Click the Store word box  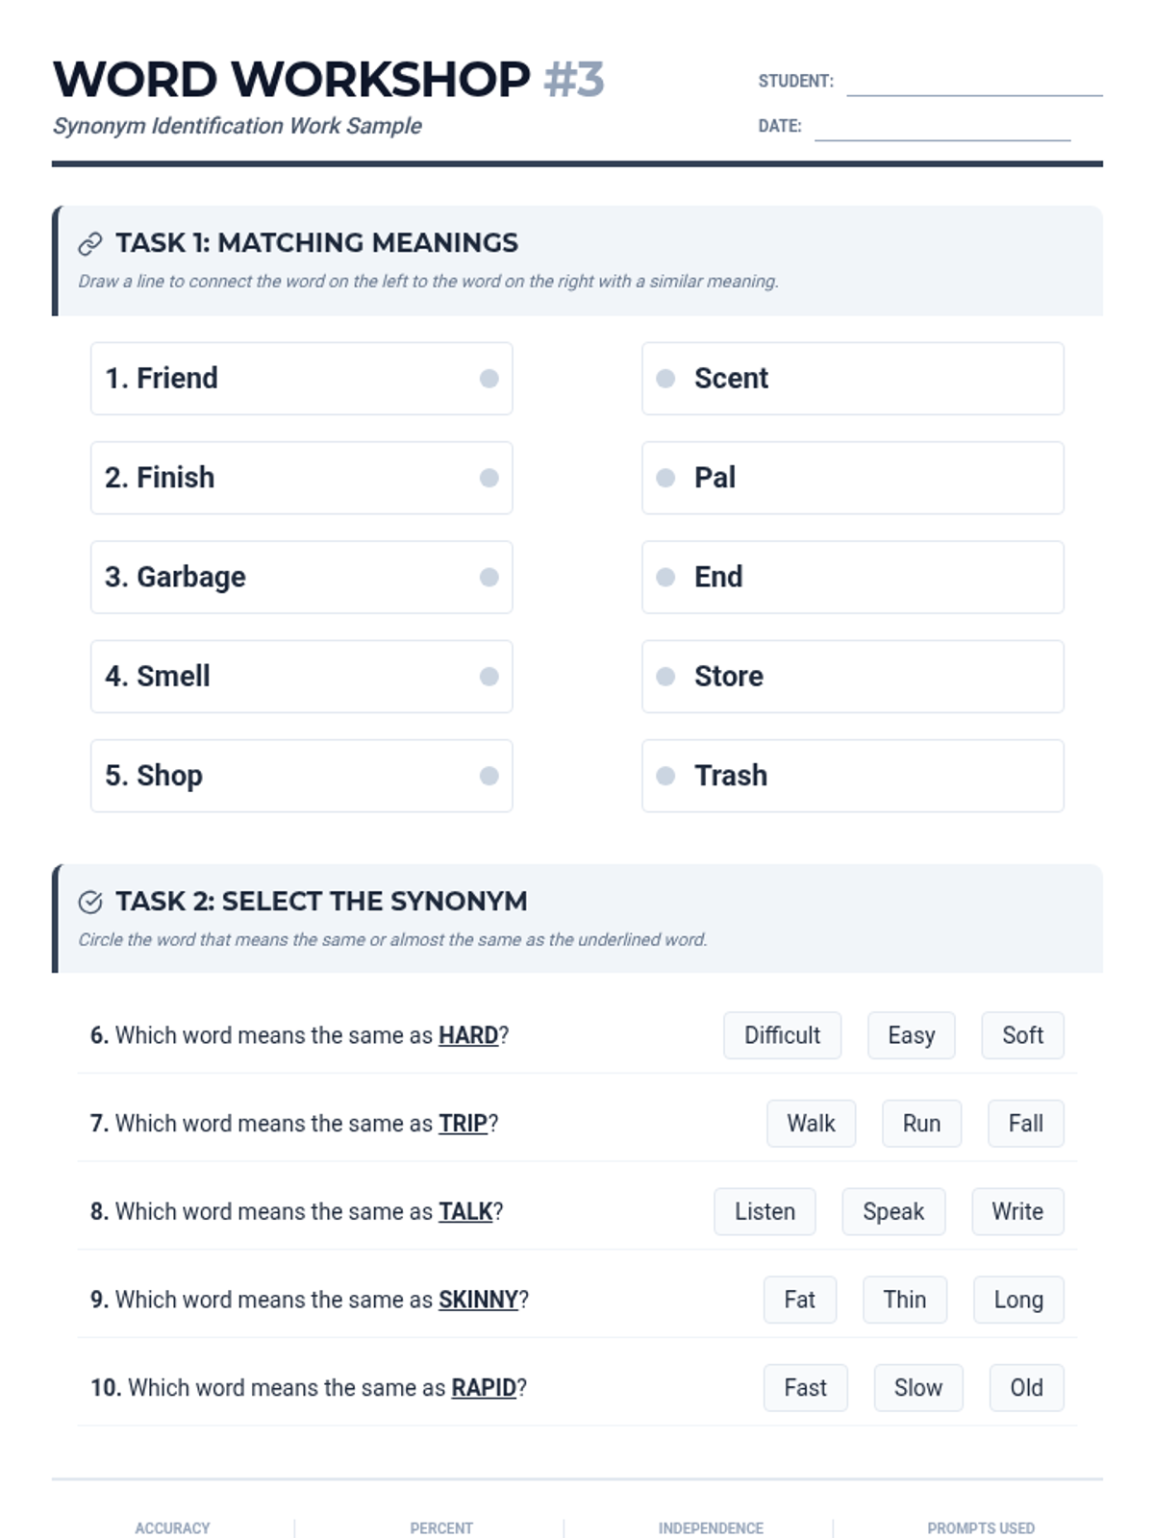pos(852,677)
